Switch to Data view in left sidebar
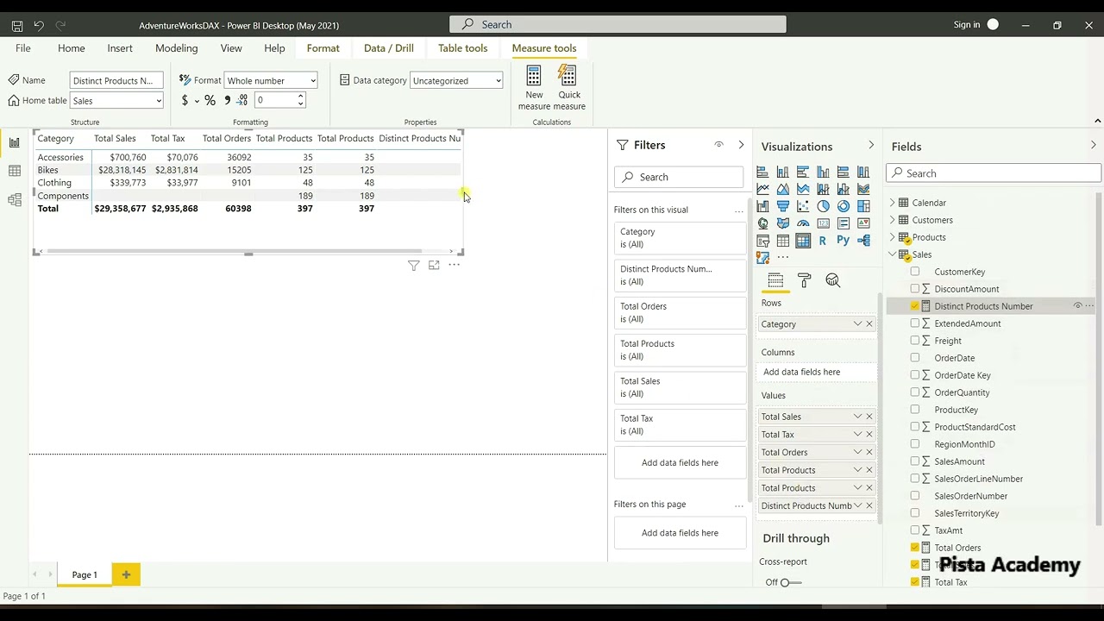 (x=15, y=172)
